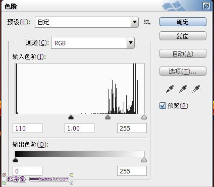Open the preset options menu icon
The height and width of the screenshot is (187, 214).
tap(147, 22)
